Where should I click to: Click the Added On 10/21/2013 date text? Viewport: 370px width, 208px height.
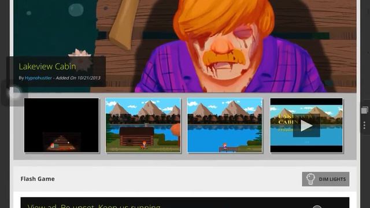pos(78,78)
